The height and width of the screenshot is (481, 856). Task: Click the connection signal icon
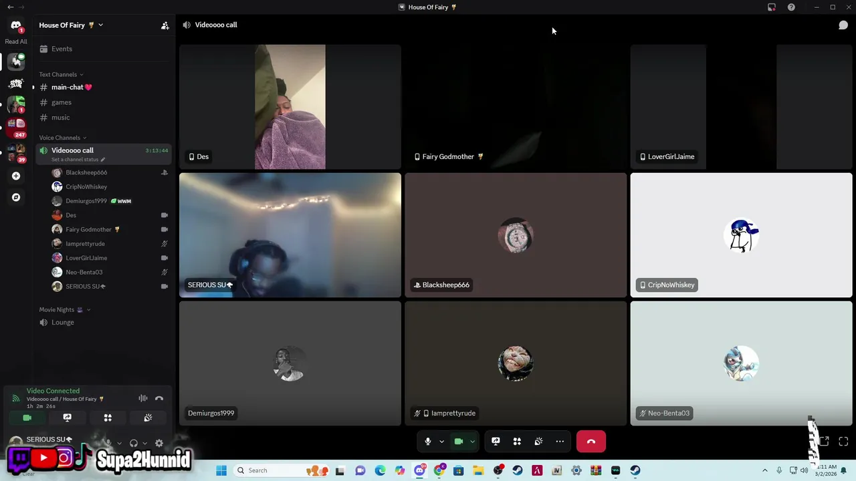[x=15, y=398]
